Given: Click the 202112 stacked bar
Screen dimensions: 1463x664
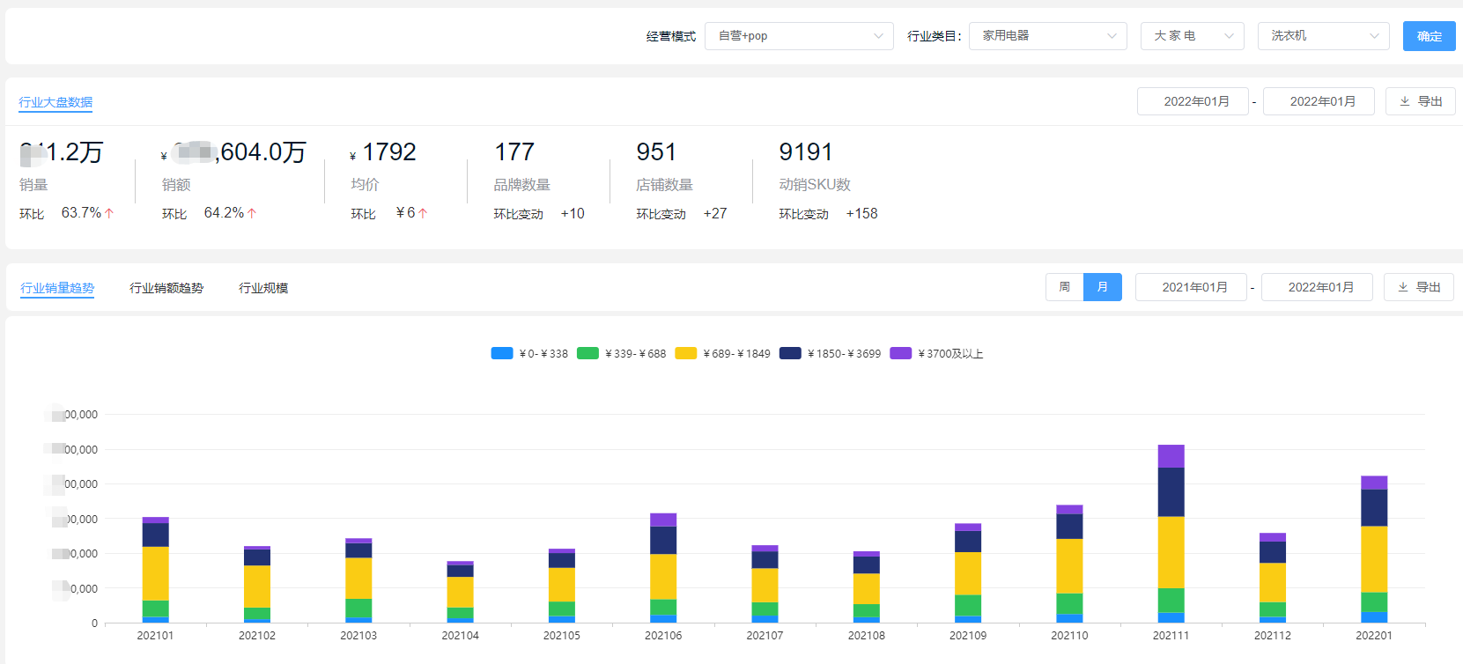Looking at the screenshot, I should 1273,578.
